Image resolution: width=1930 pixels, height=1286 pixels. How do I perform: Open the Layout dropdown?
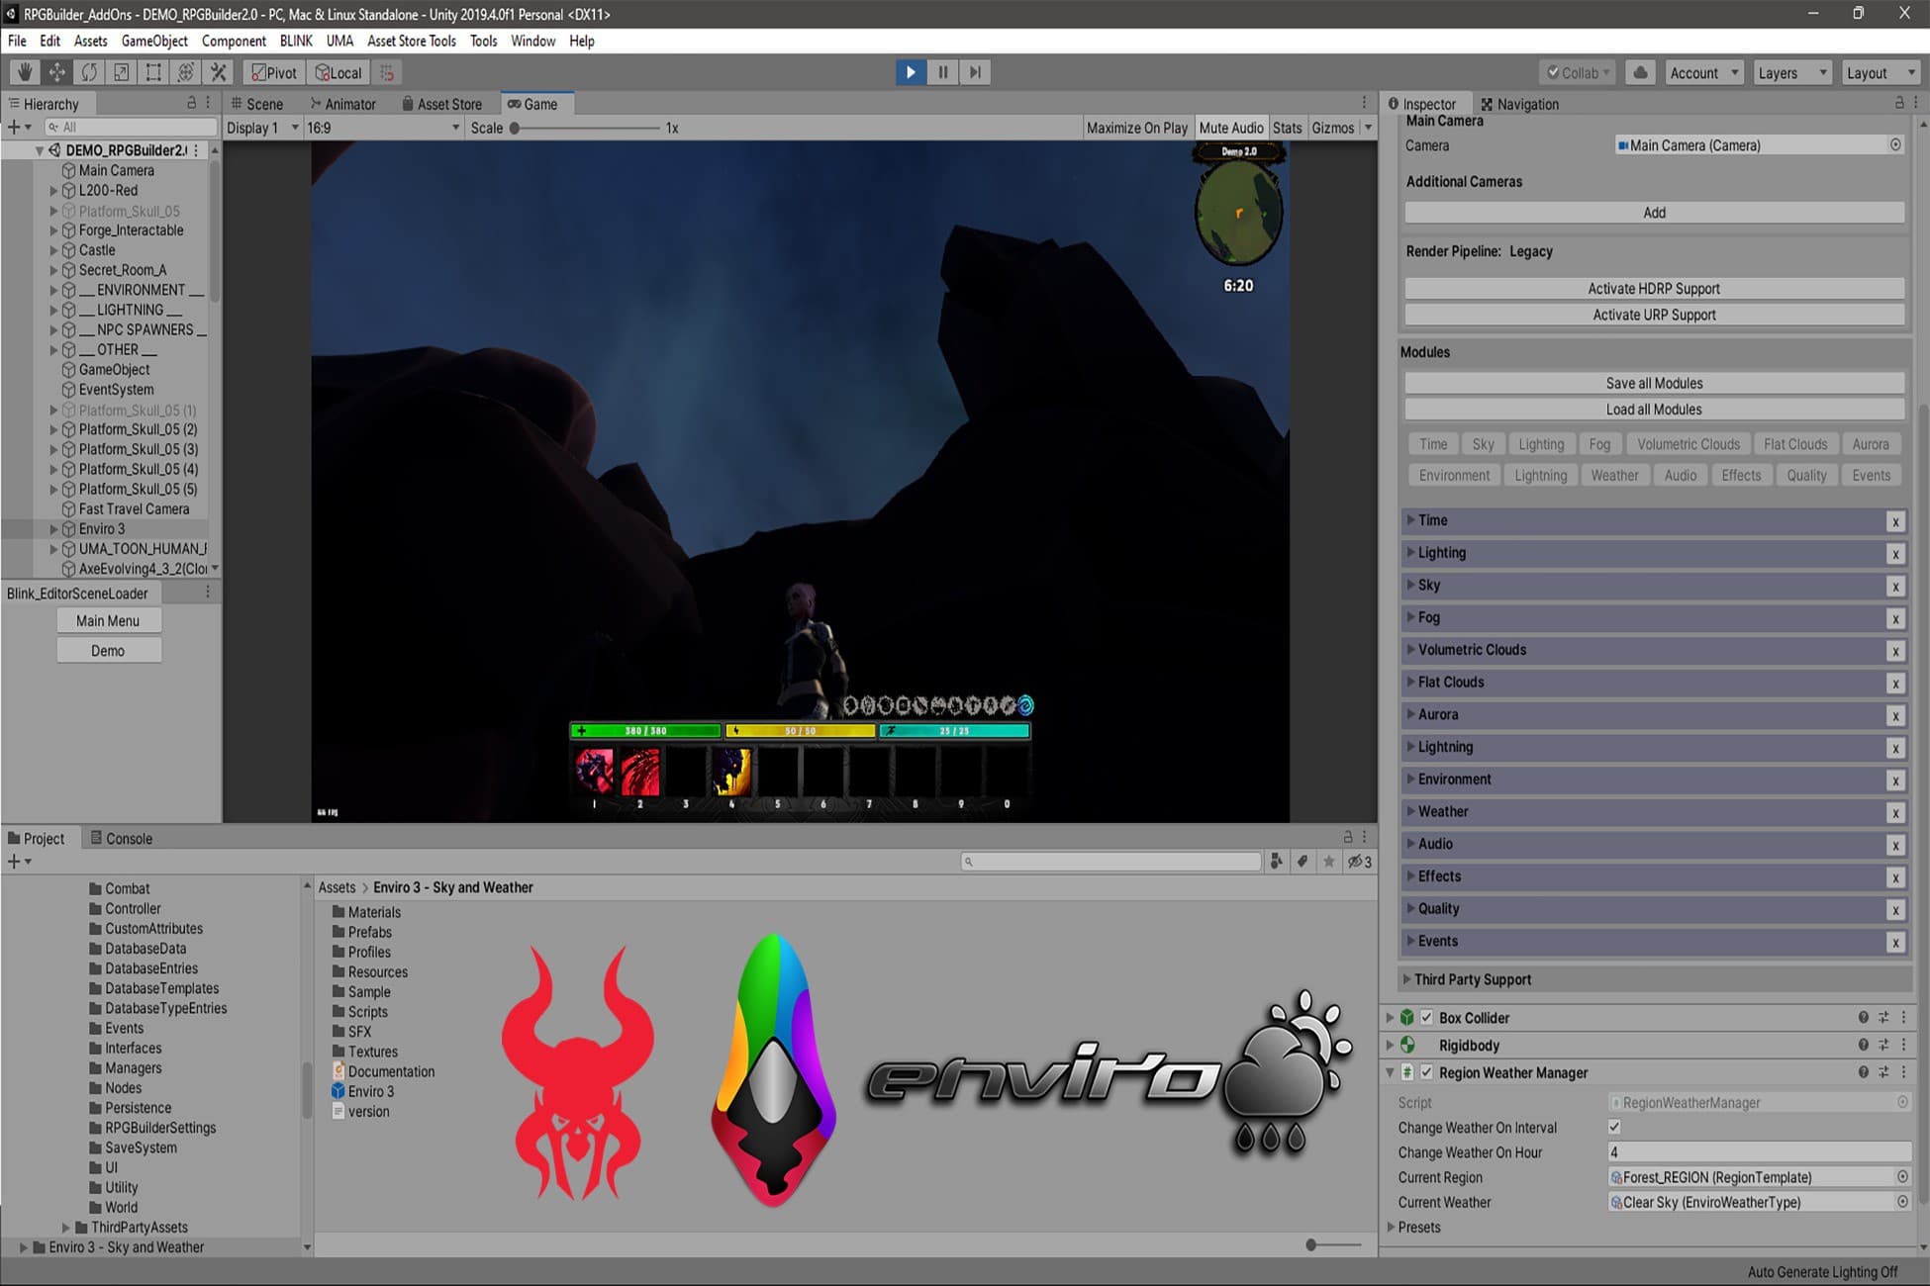tap(1881, 72)
